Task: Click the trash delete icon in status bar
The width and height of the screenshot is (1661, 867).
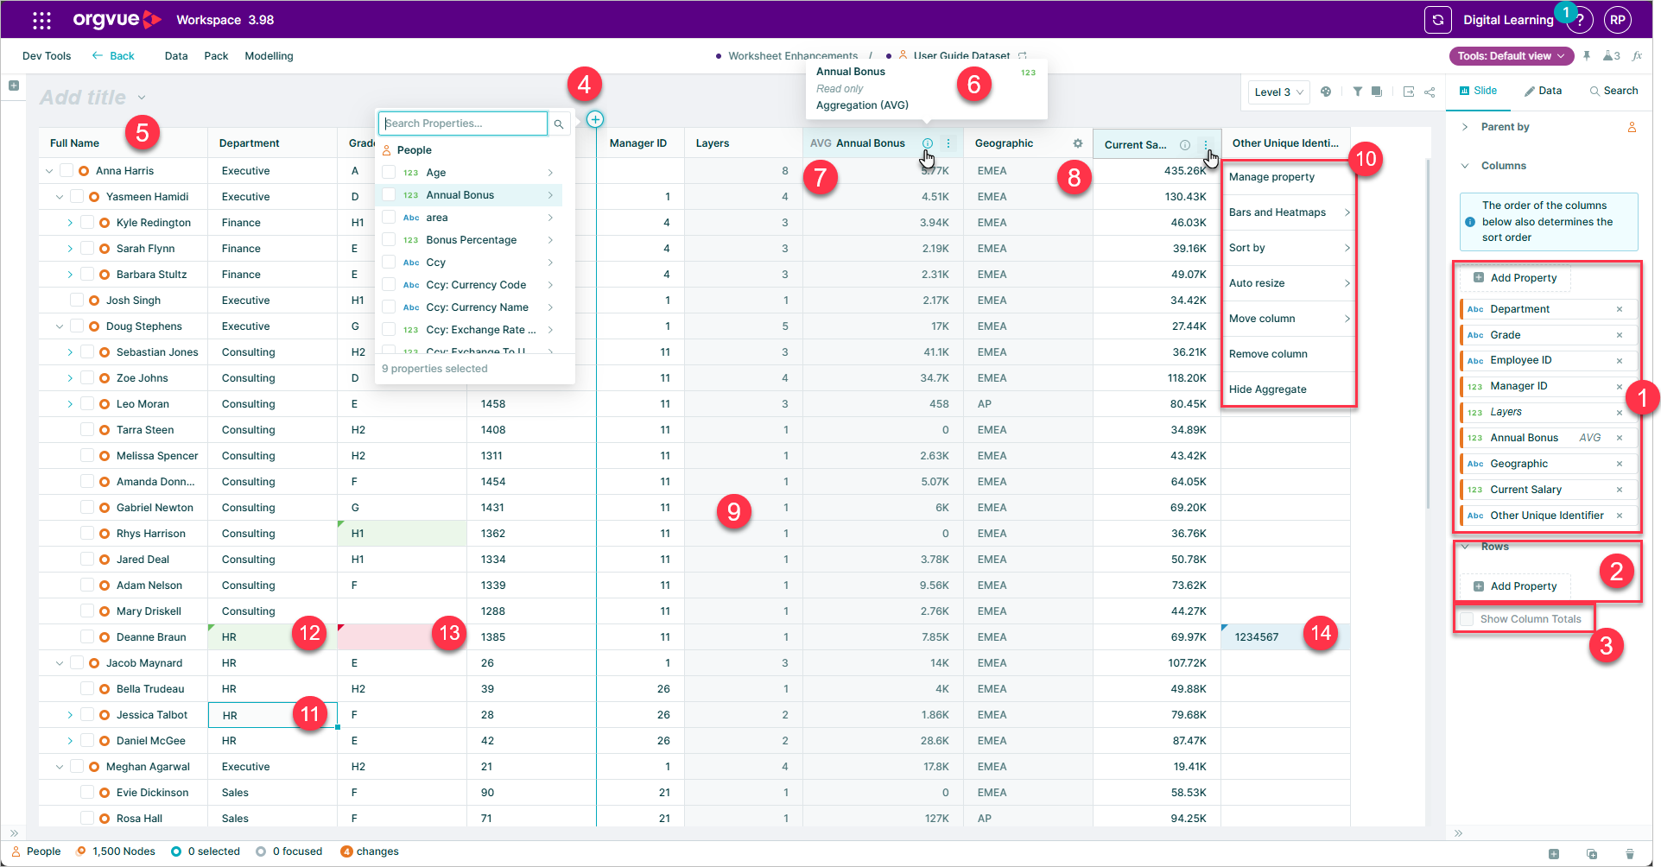Action: point(1630,854)
